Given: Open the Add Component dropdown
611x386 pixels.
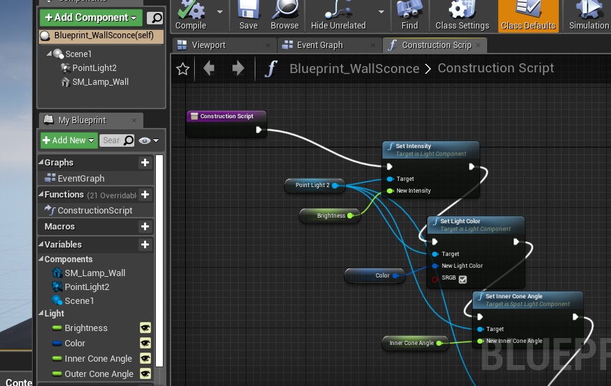Looking at the screenshot, I should [x=91, y=17].
